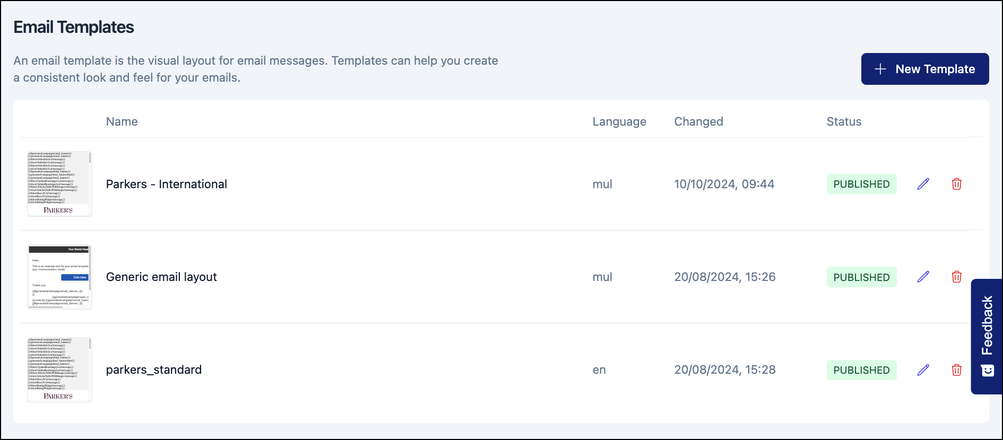
Task: Select the Parkers - International name
Action: [x=166, y=184]
